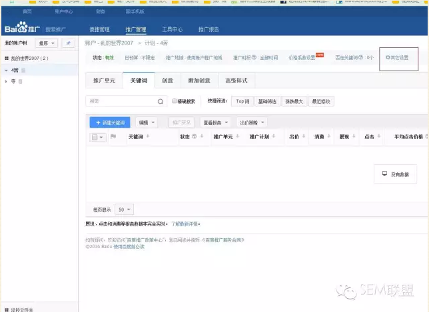Click 首页 in the top blue bar
Image resolution: width=429 pixels, height=312 pixels.
point(27,11)
